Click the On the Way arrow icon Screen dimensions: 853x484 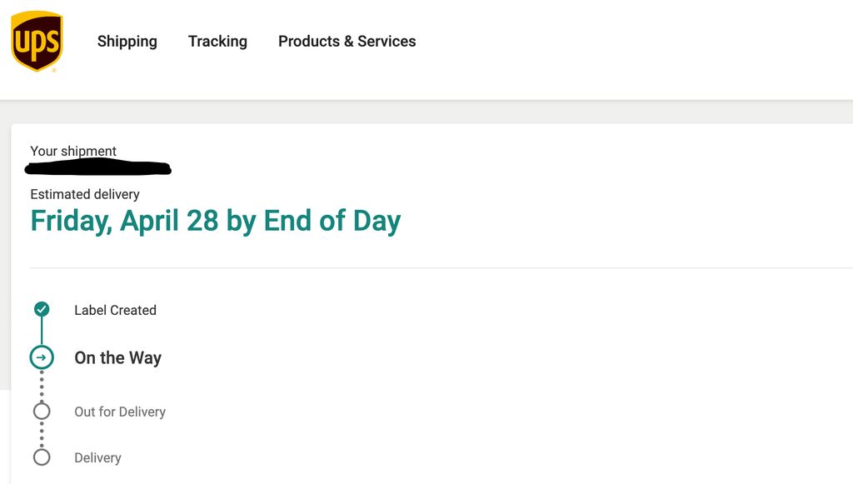pos(42,358)
